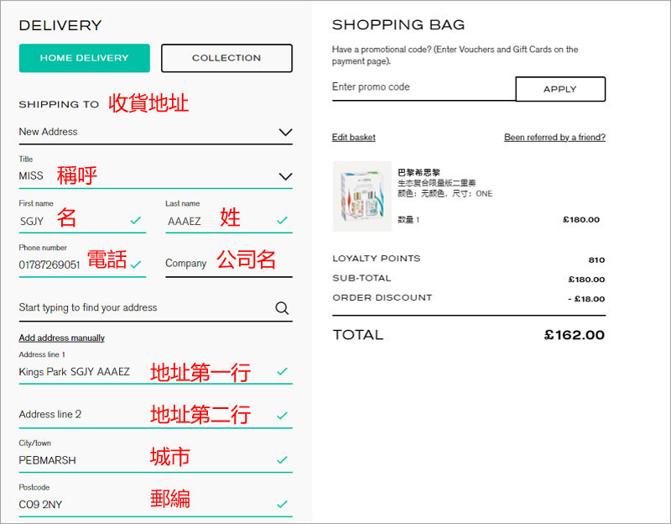Open the Title dropdown showing MISS
The image size is (671, 524).
click(285, 176)
